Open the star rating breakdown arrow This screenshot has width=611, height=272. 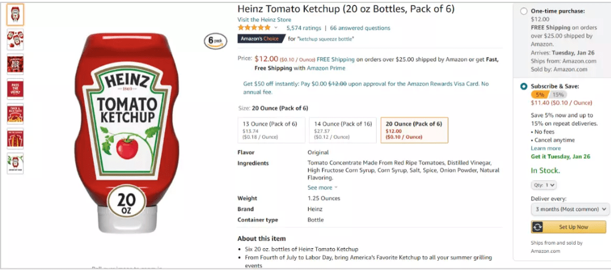click(x=276, y=28)
